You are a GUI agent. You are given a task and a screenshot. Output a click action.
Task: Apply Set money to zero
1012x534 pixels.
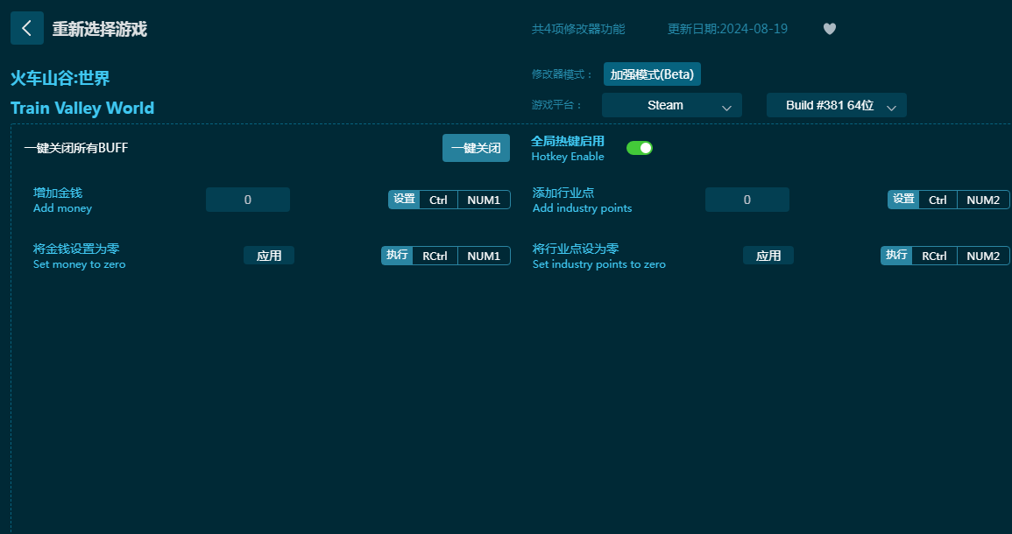(269, 256)
